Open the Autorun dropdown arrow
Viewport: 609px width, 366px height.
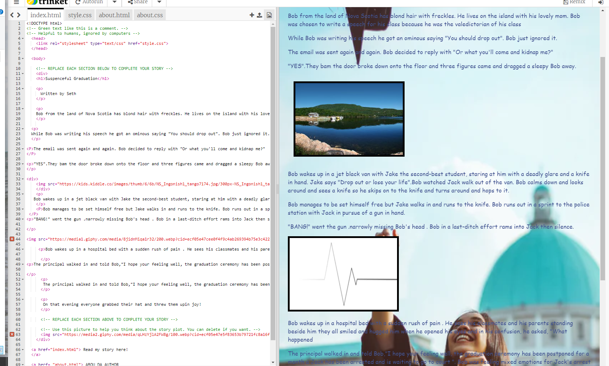(114, 2)
